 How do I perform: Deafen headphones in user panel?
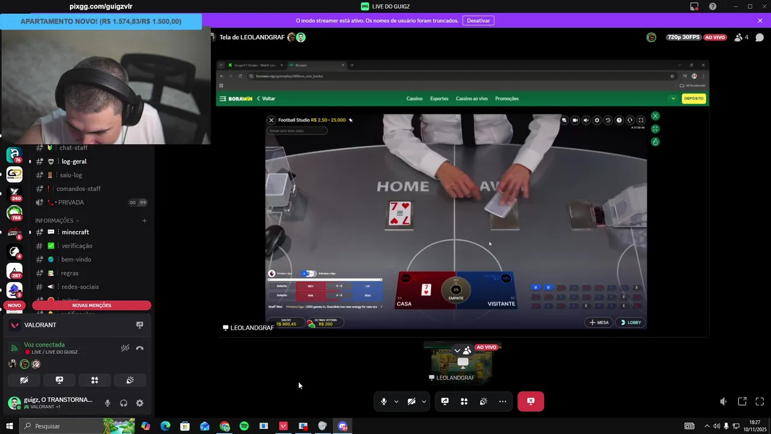[x=123, y=403]
